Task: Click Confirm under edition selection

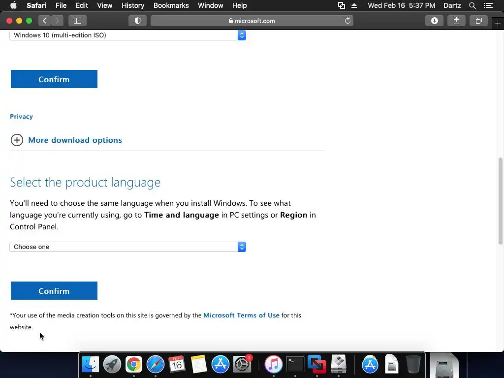Action: click(54, 79)
